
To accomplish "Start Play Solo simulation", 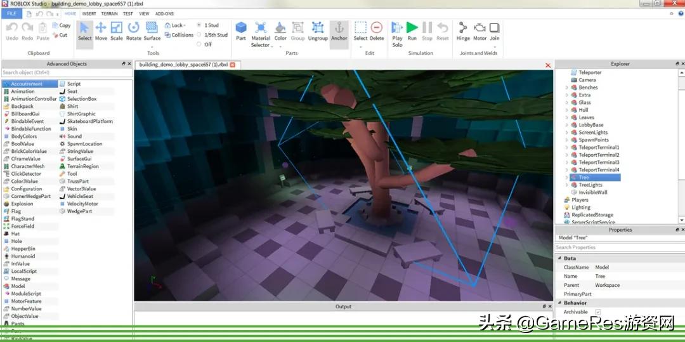I will [x=397, y=34].
